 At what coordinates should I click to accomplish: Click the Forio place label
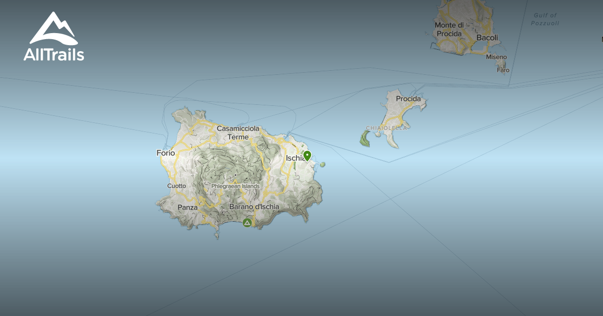[x=166, y=153]
